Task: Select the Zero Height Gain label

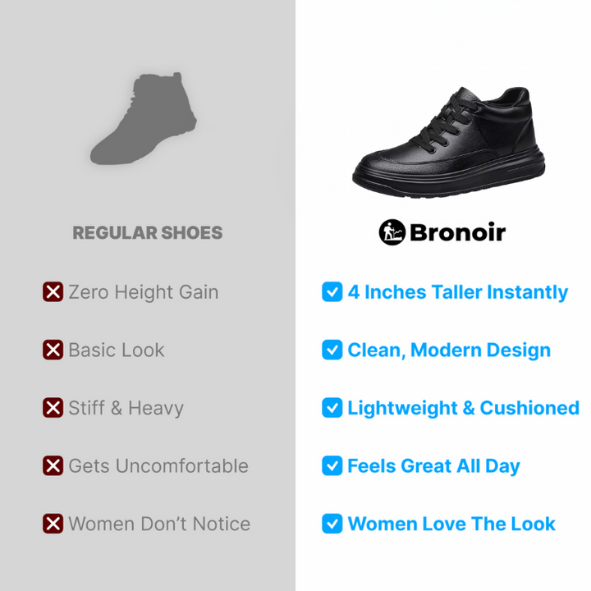Action: [x=143, y=292]
